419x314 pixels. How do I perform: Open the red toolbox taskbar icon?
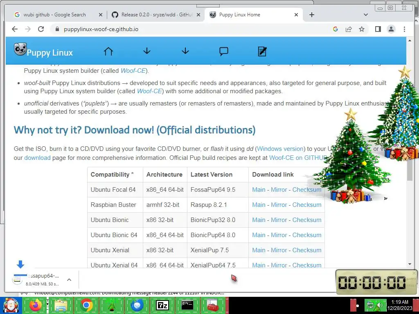coord(213,305)
